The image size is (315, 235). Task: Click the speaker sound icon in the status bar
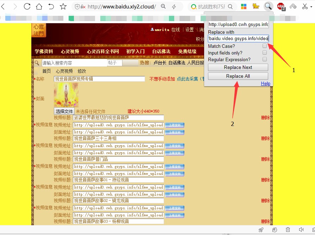(301, 230)
